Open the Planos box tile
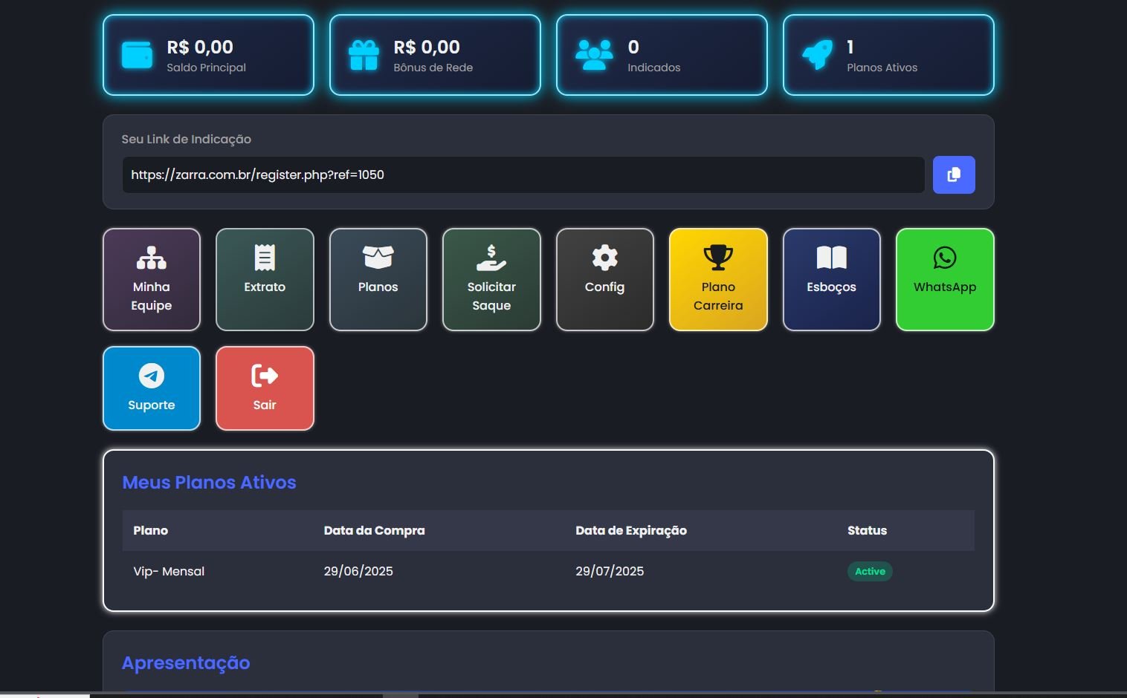This screenshot has width=1127, height=698. (x=378, y=279)
